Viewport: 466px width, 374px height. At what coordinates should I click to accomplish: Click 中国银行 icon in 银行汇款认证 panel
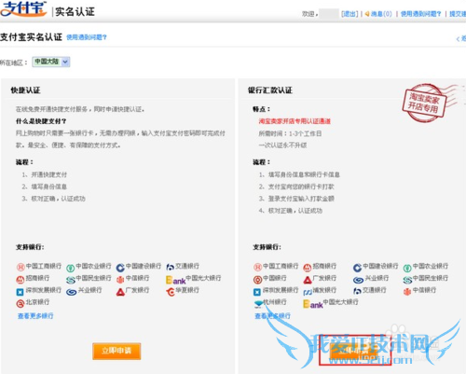pyautogui.click(x=257, y=280)
